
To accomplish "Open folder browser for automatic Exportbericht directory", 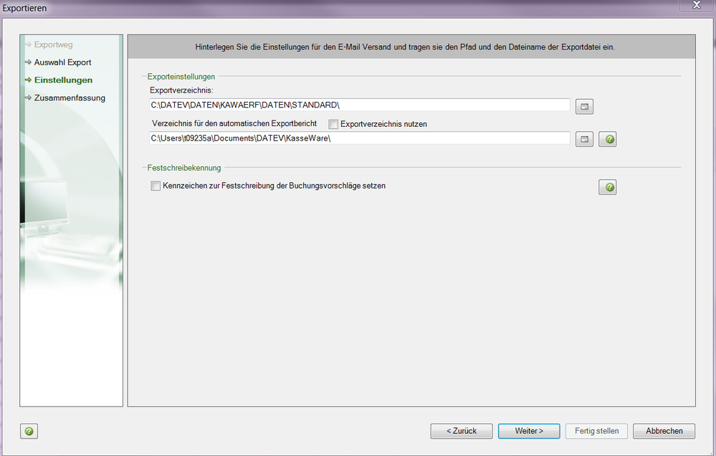I will (585, 139).
